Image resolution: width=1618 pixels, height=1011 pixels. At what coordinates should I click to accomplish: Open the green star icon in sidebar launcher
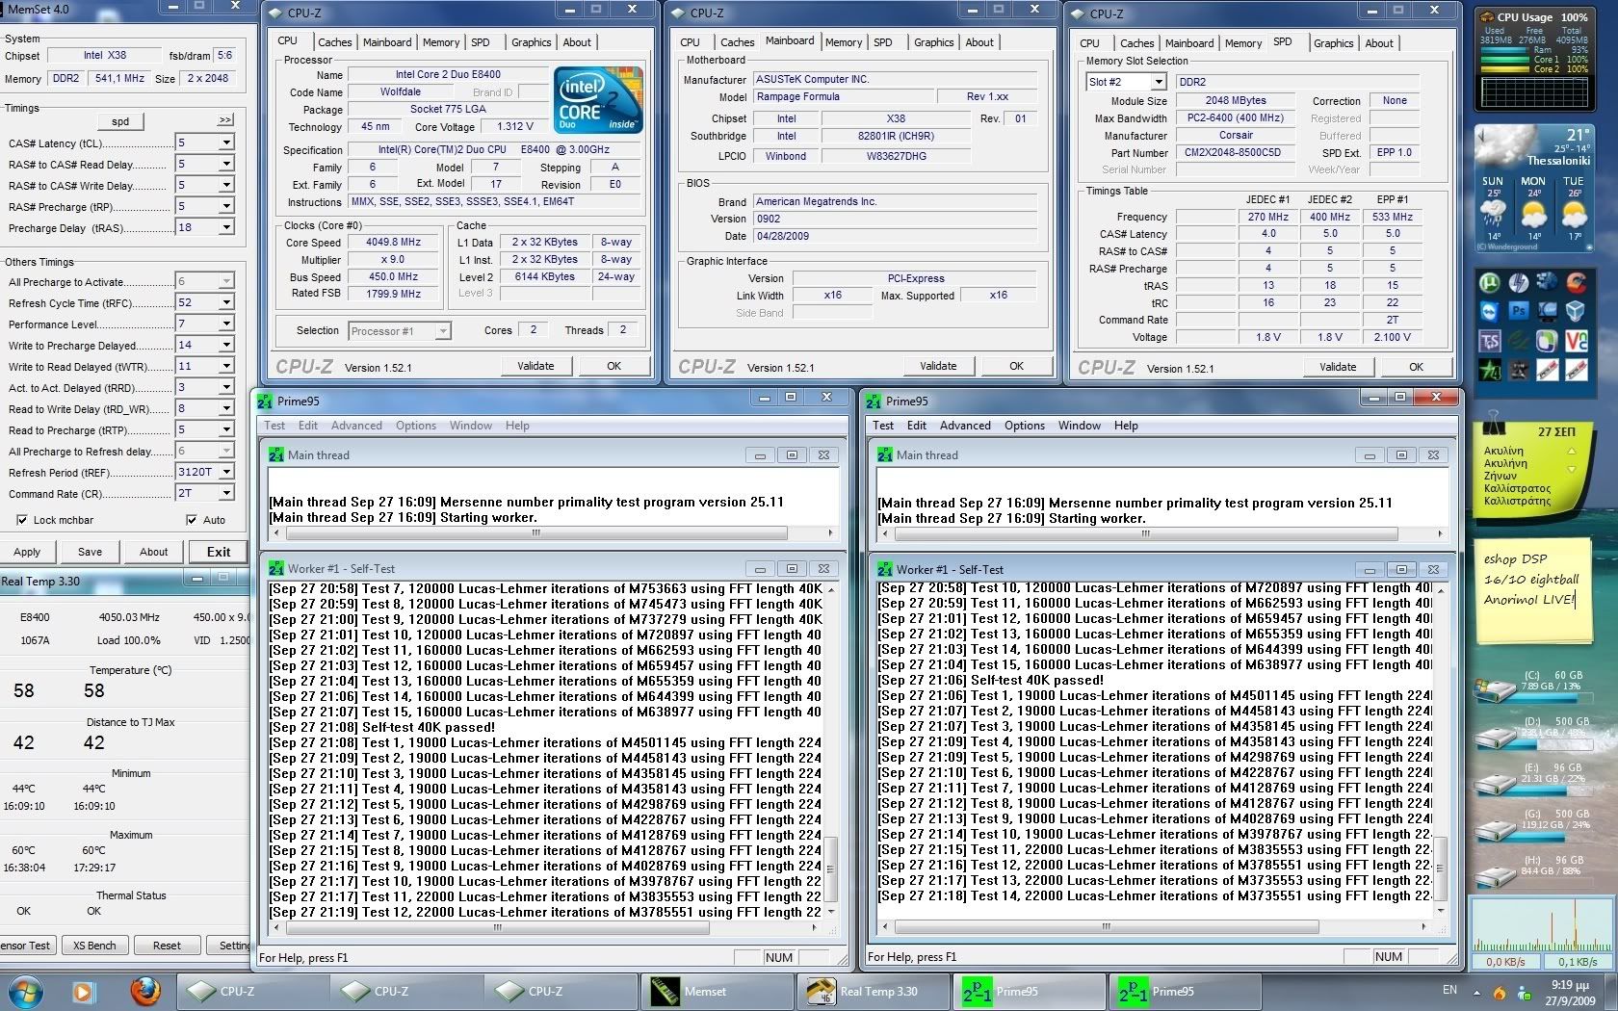pos(1490,370)
